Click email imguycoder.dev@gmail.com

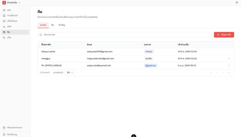click(x=101, y=59)
